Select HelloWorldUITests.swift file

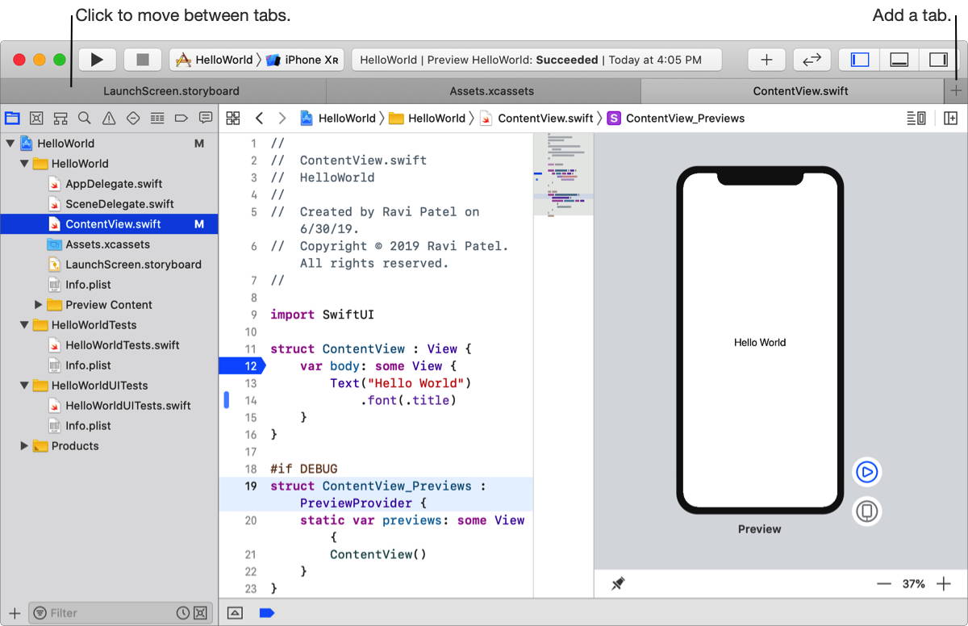109,406
